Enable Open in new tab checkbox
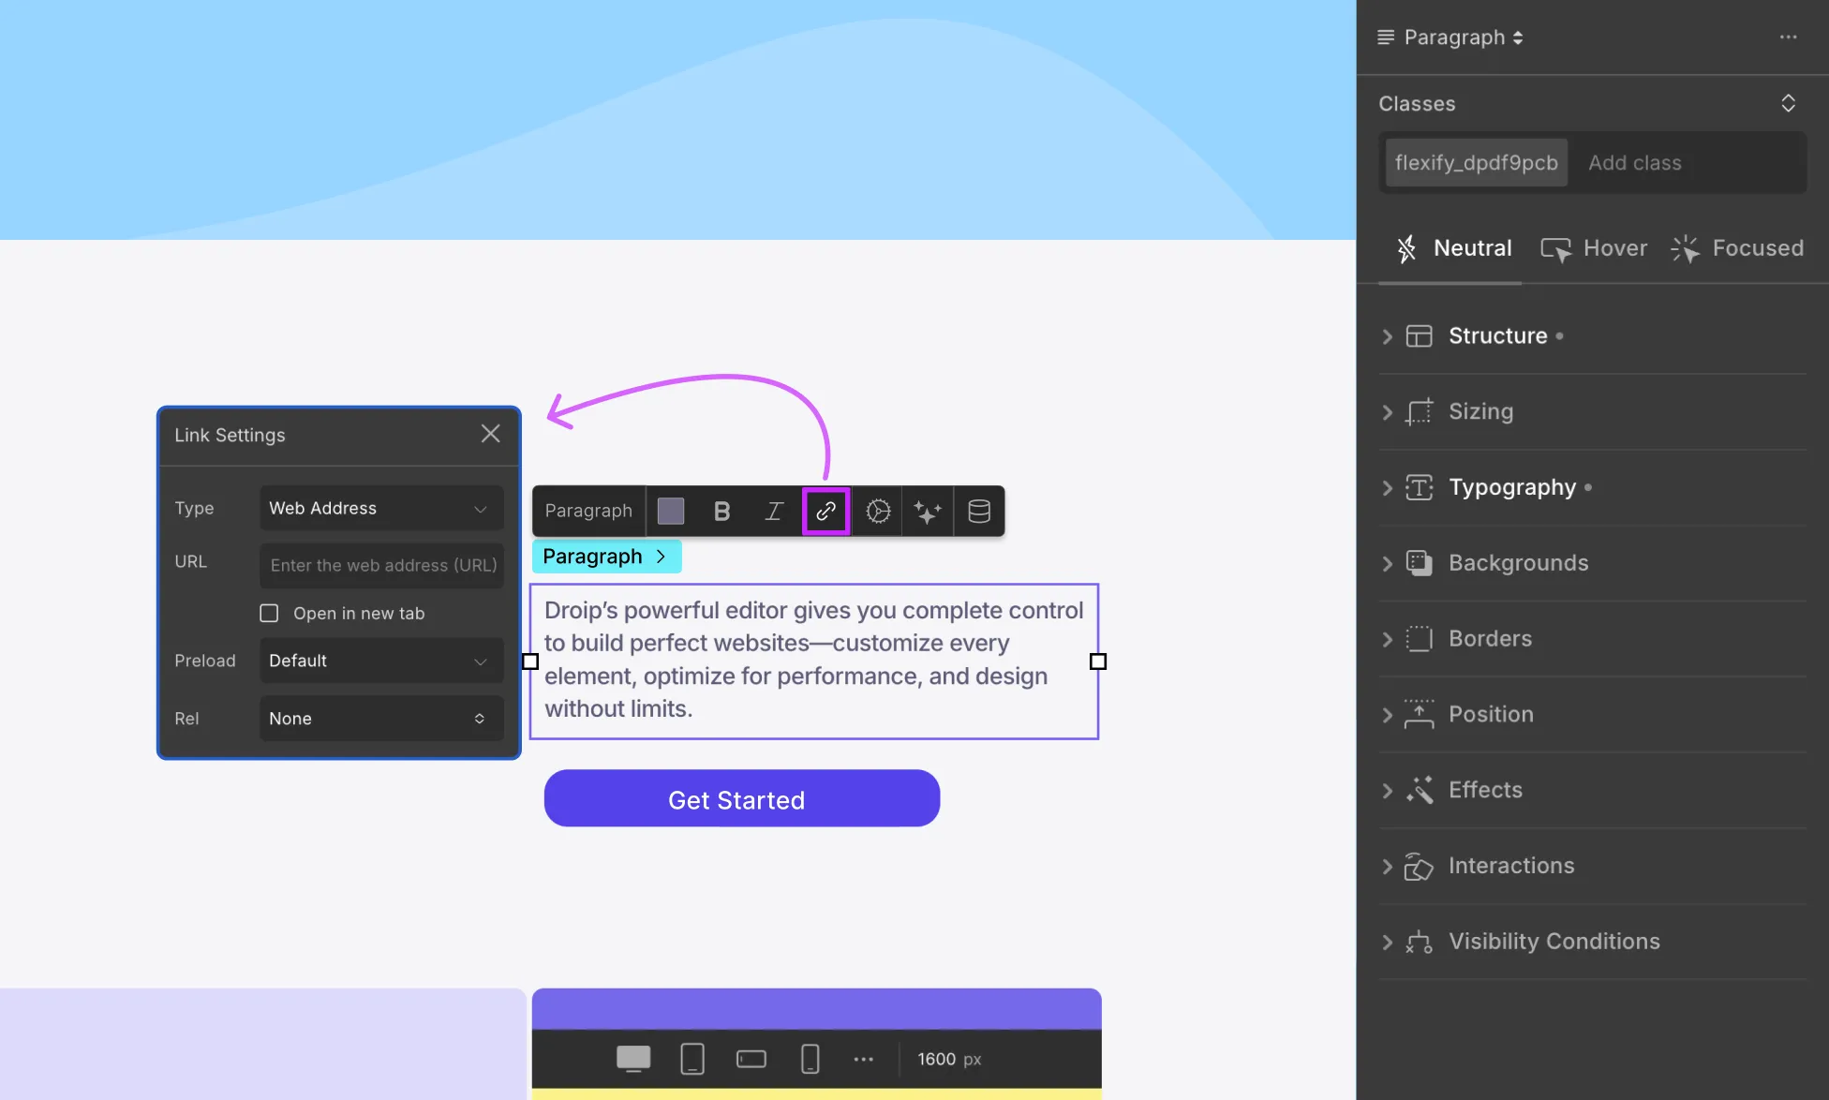Viewport: 1829px width, 1100px height. click(x=269, y=613)
